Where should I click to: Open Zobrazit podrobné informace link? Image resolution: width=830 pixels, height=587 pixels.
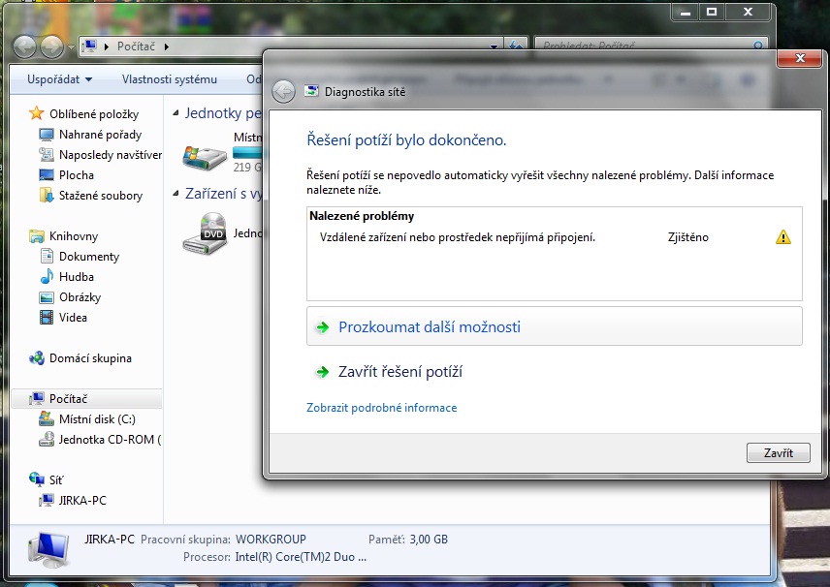click(x=381, y=408)
